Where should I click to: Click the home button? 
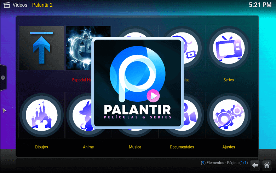point(267,165)
